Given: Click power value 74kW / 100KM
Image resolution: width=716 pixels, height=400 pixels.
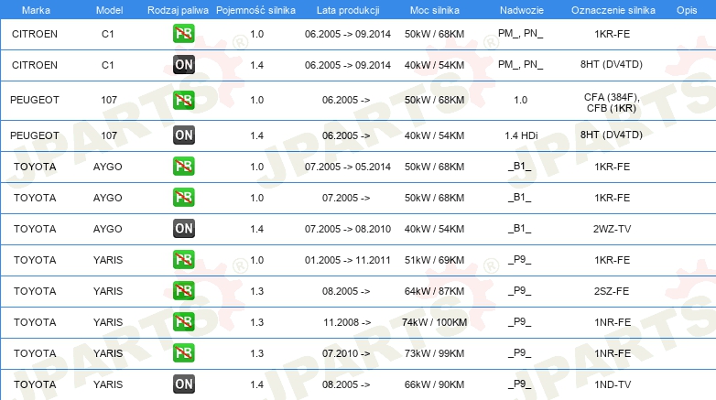Looking at the screenshot, I should pyautogui.click(x=434, y=322).
